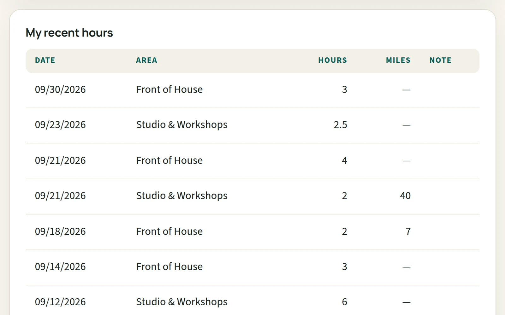The height and width of the screenshot is (315, 505).
Task: Click Studio & Workshops in 09/12/2026 row
Action: click(x=182, y=302)
